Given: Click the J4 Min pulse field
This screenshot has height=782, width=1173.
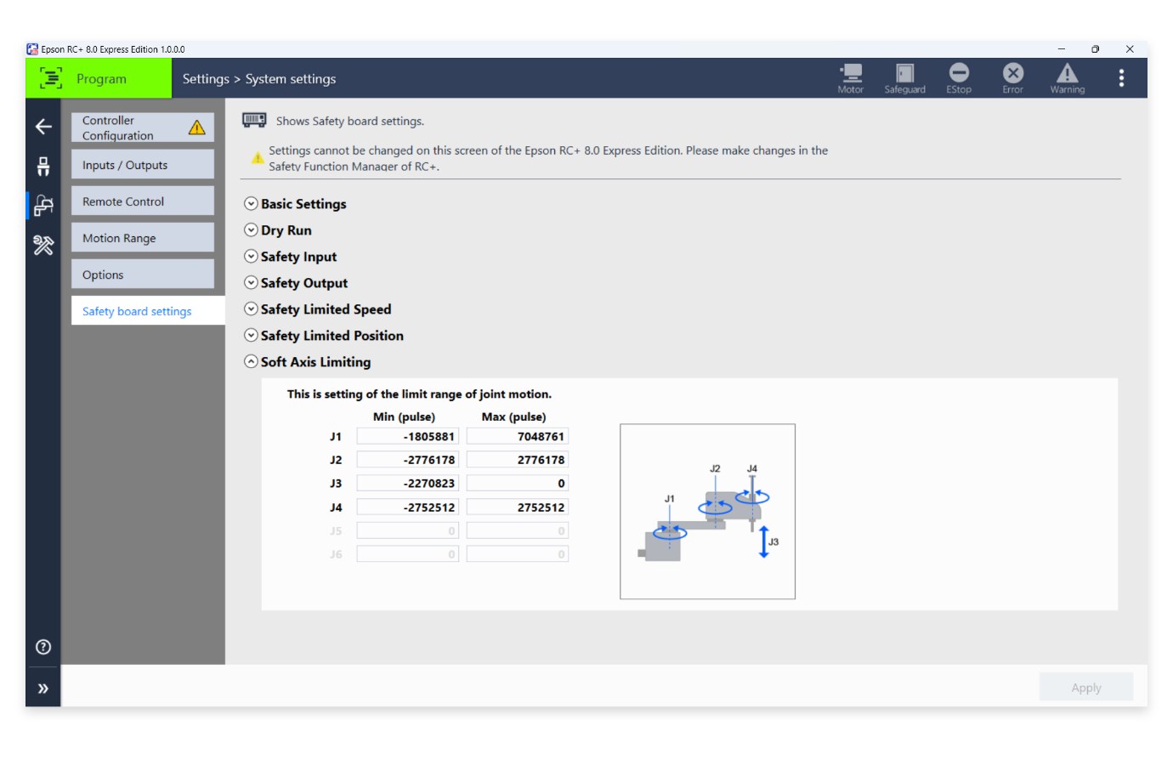Looking at the screenshot, I should click(408, 507).
